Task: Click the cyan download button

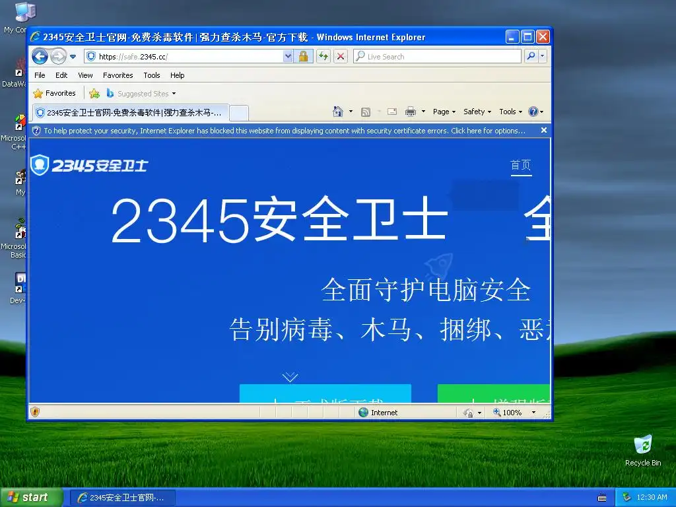Action: [x=325, y=393]
